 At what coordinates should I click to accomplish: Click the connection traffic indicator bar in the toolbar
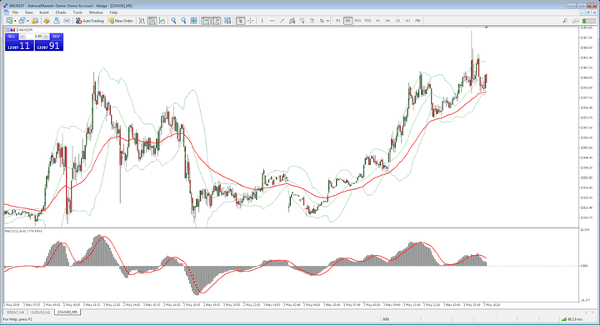point(588,21)
